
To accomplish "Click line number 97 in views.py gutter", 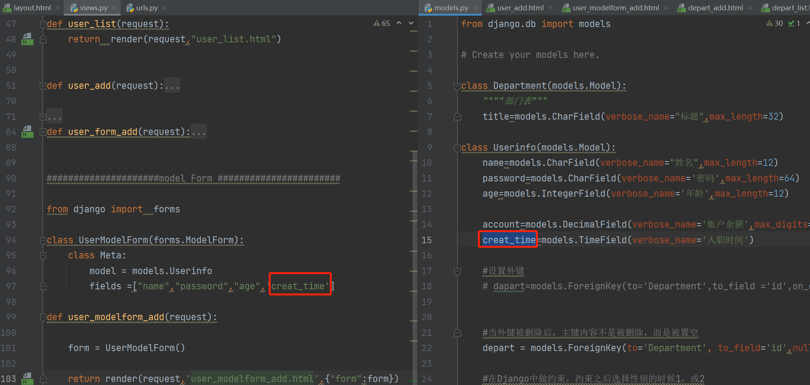I will pyautogui.click(x=11, y=286).
